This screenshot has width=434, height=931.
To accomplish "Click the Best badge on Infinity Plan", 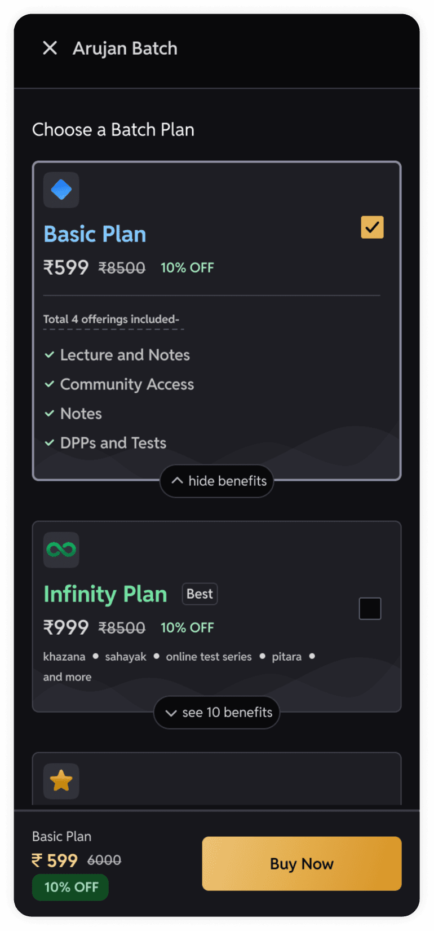I will [200, 594].
